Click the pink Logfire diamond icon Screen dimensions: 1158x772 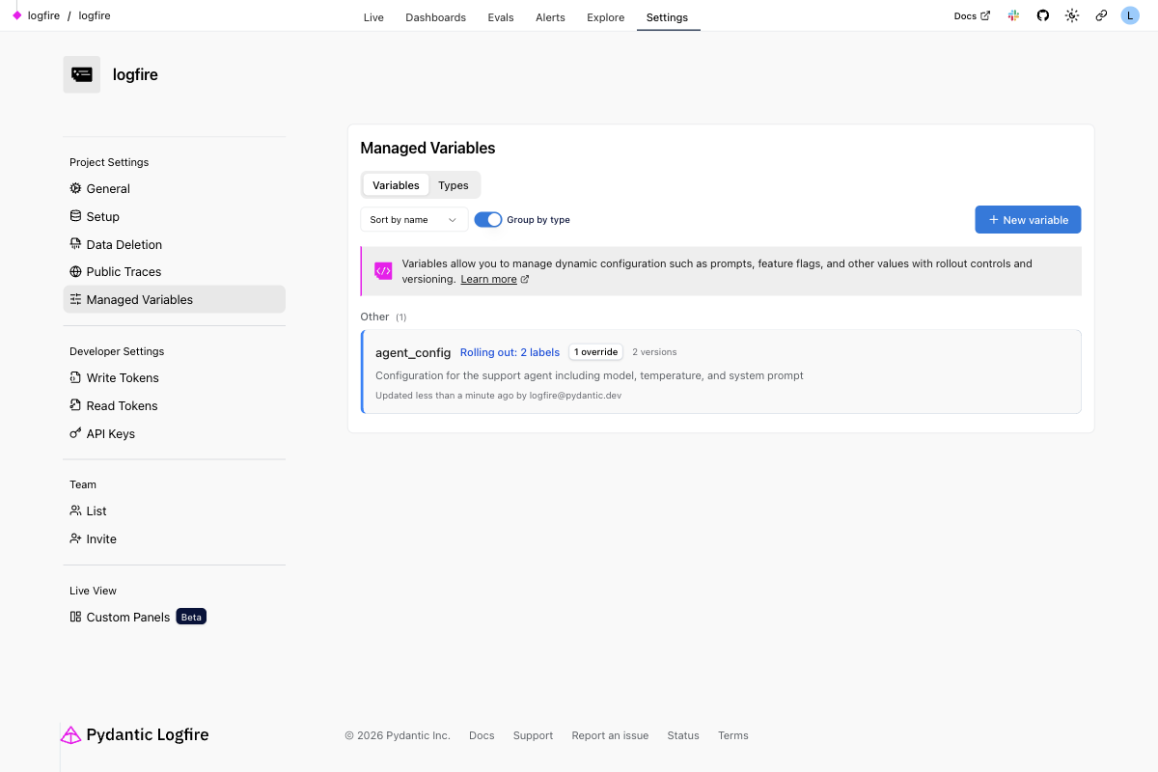[x=16, y=15]
